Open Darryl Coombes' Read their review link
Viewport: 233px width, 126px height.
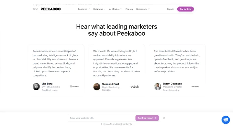pos(171,90)
